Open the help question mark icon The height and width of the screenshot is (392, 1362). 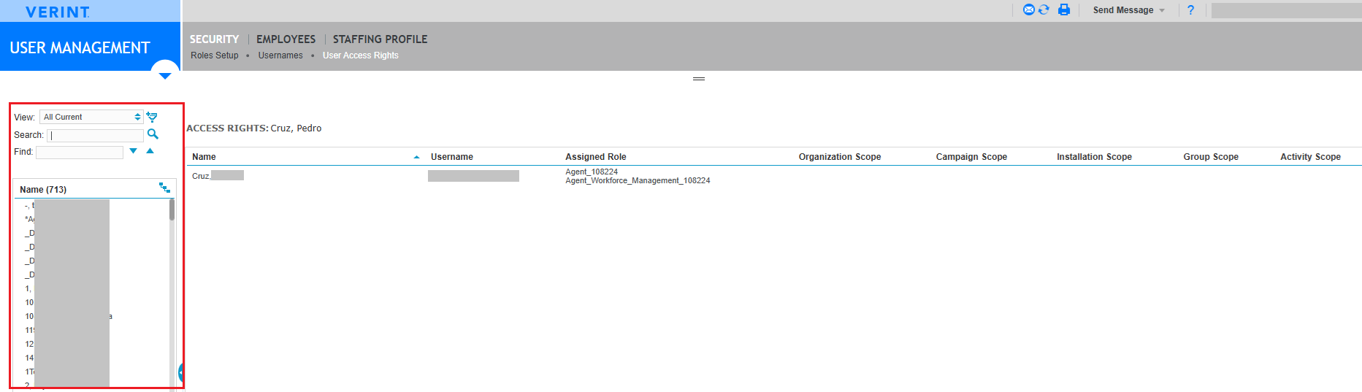1190,10
